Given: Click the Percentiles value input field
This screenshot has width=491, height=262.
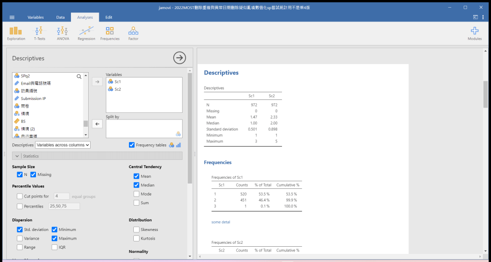Looking at the screenshot, I should (x=64, y=206).
